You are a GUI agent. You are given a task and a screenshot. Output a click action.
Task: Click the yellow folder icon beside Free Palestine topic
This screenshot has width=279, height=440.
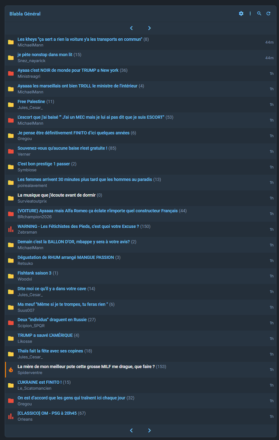pos(11,105)
